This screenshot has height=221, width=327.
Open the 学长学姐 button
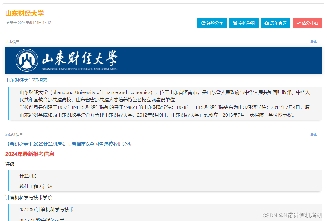[x=244, y=23]
